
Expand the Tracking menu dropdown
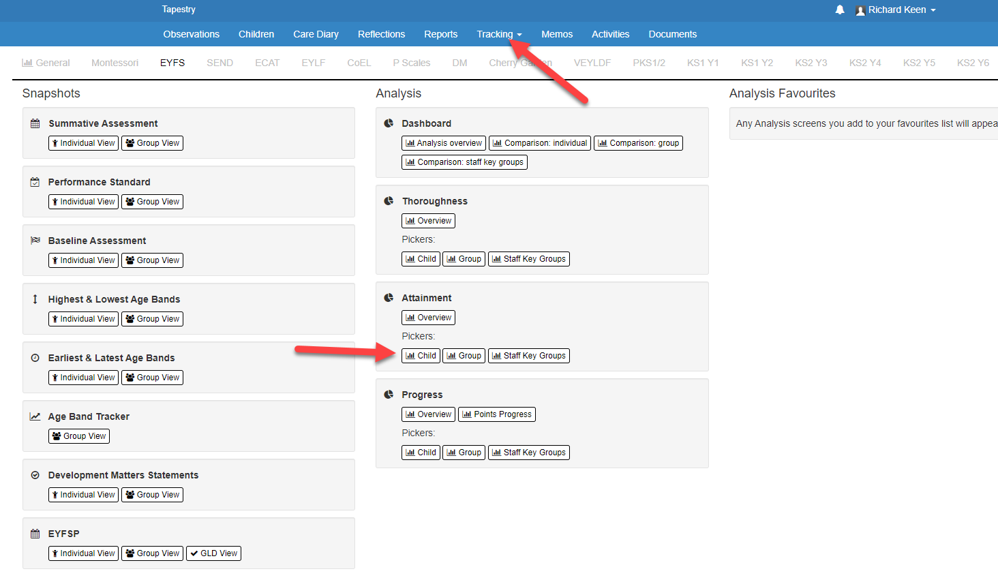(x=499, y=34)
